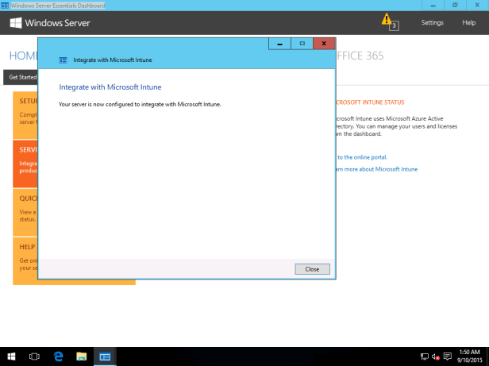Click the Windows Start button
This screenshot has width=489, height=366.
point(11,356)
